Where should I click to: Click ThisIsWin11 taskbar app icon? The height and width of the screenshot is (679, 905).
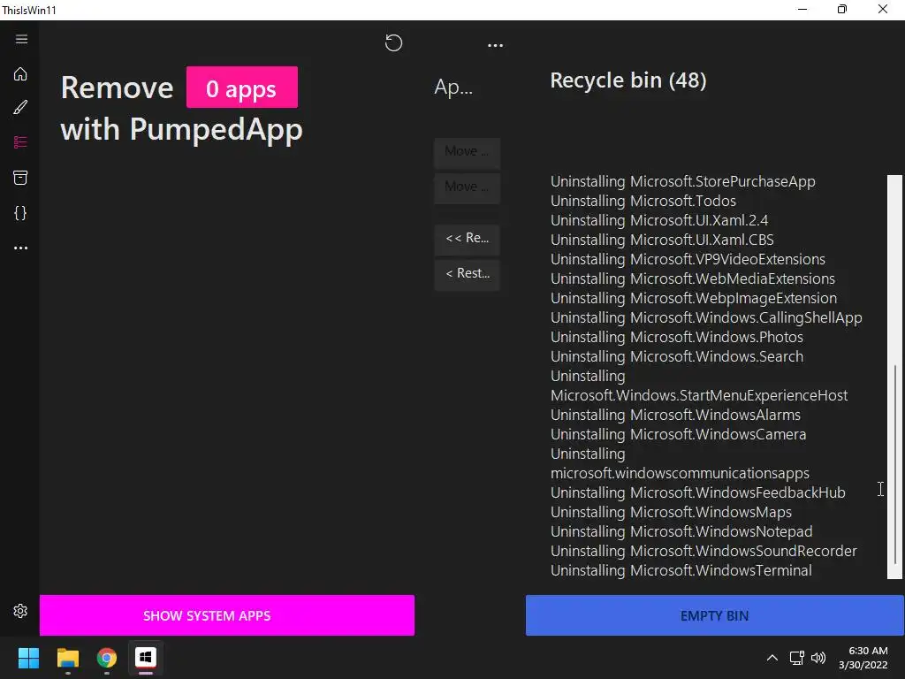click(146, 658)
